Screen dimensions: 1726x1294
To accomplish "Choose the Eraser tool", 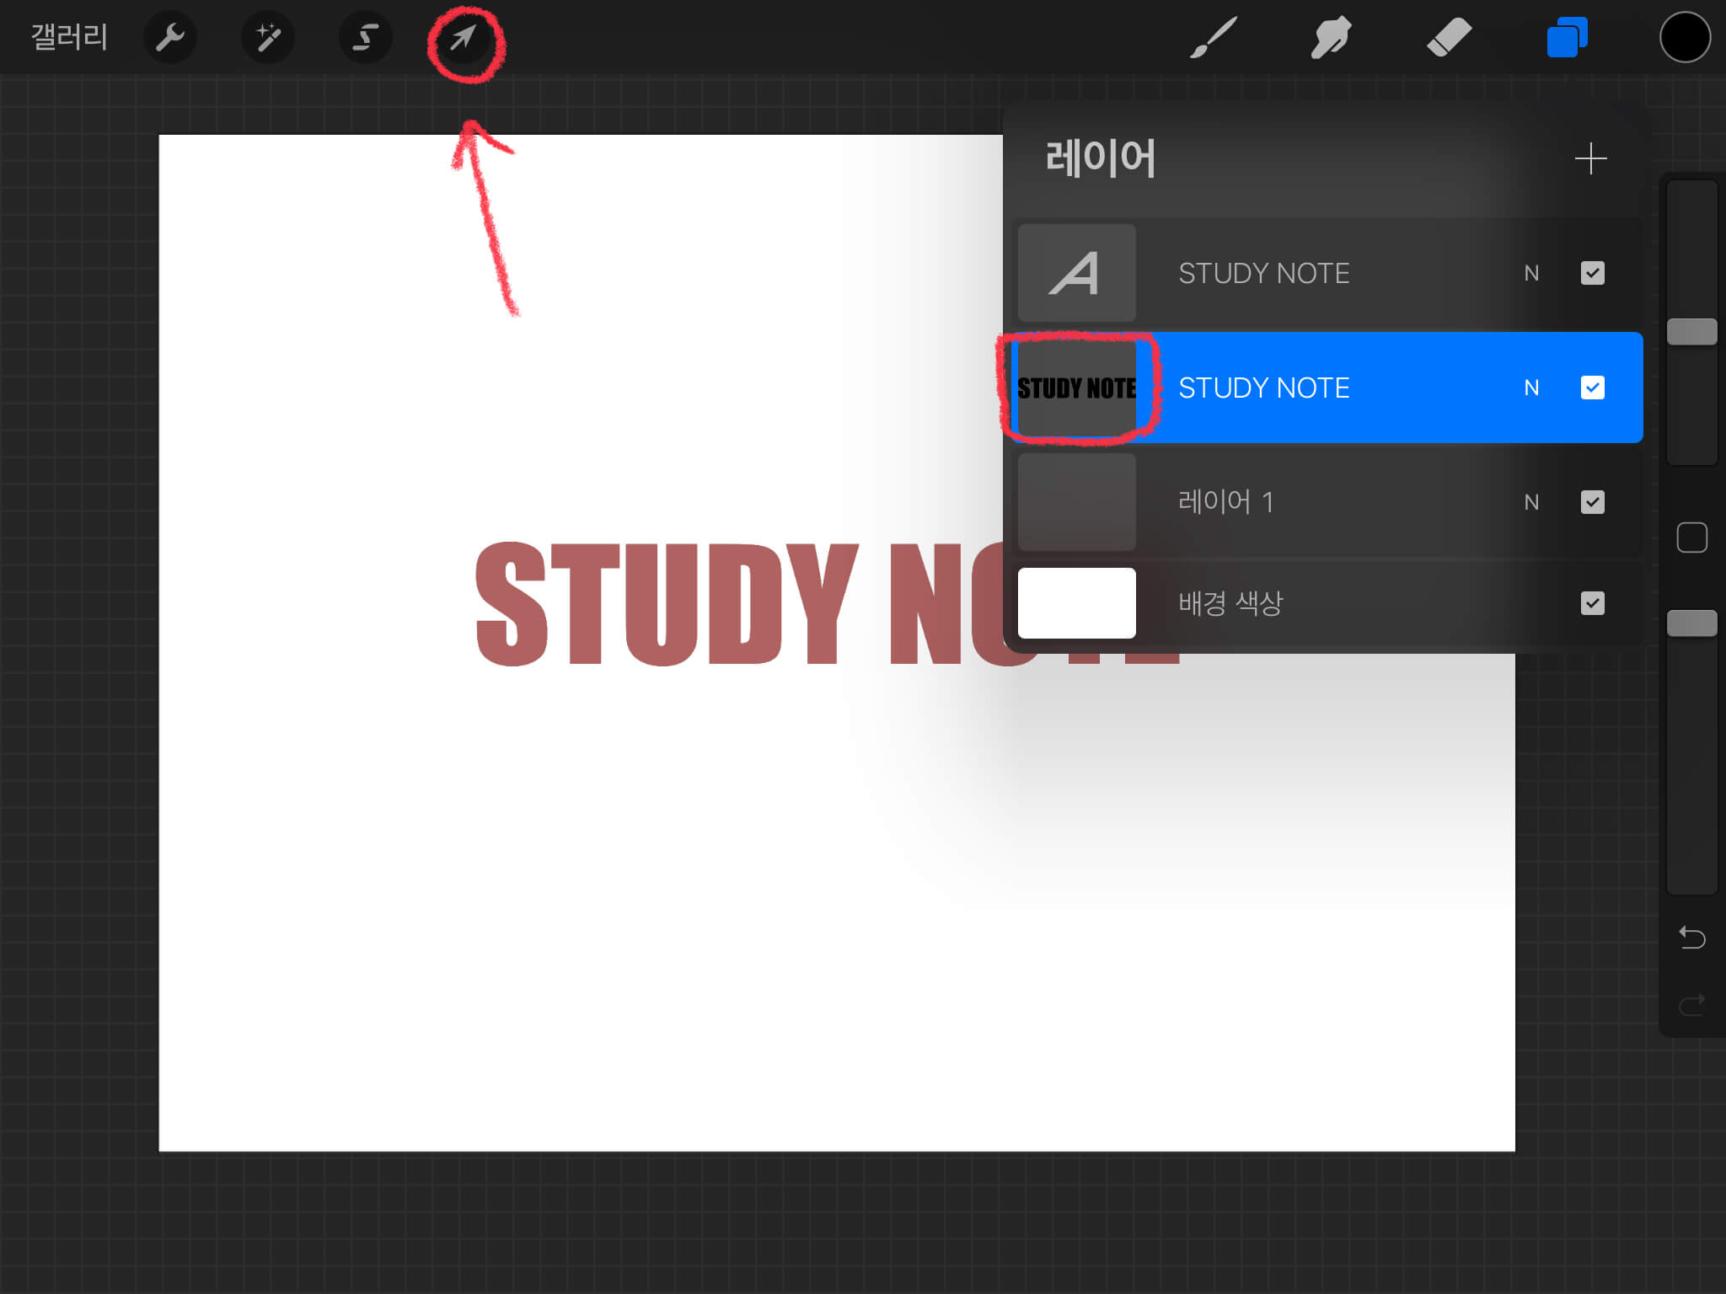I will coord(1449,38).
